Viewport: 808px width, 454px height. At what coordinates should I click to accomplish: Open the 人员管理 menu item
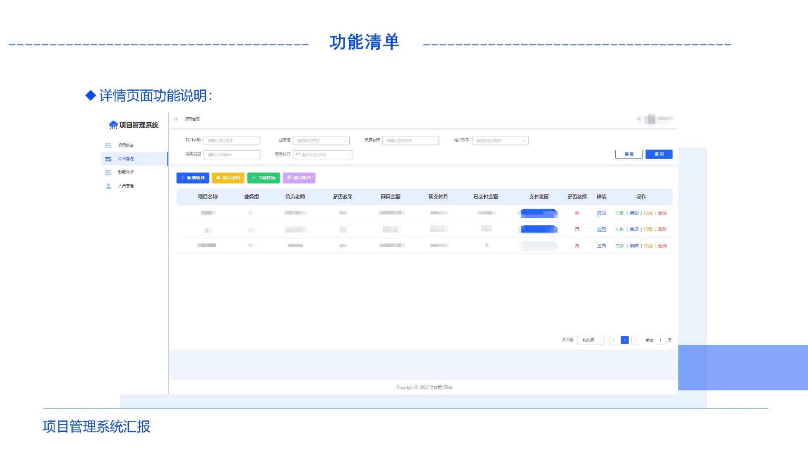click(126, 186)
